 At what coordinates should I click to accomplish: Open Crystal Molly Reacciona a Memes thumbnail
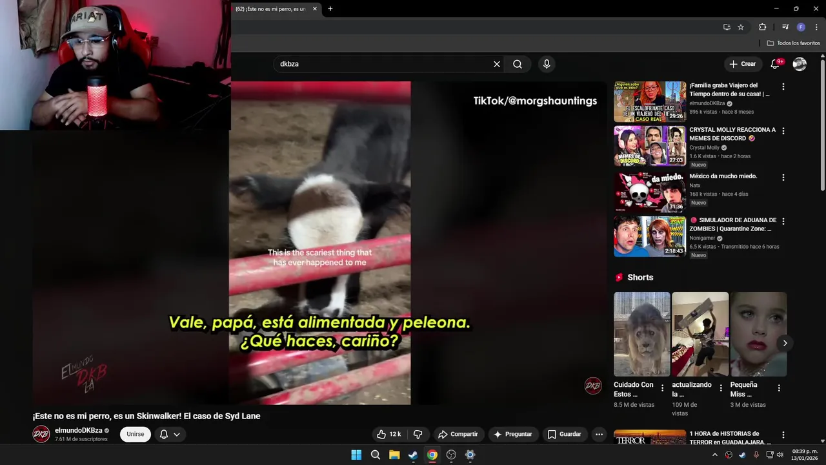click(x=650, y=145)
